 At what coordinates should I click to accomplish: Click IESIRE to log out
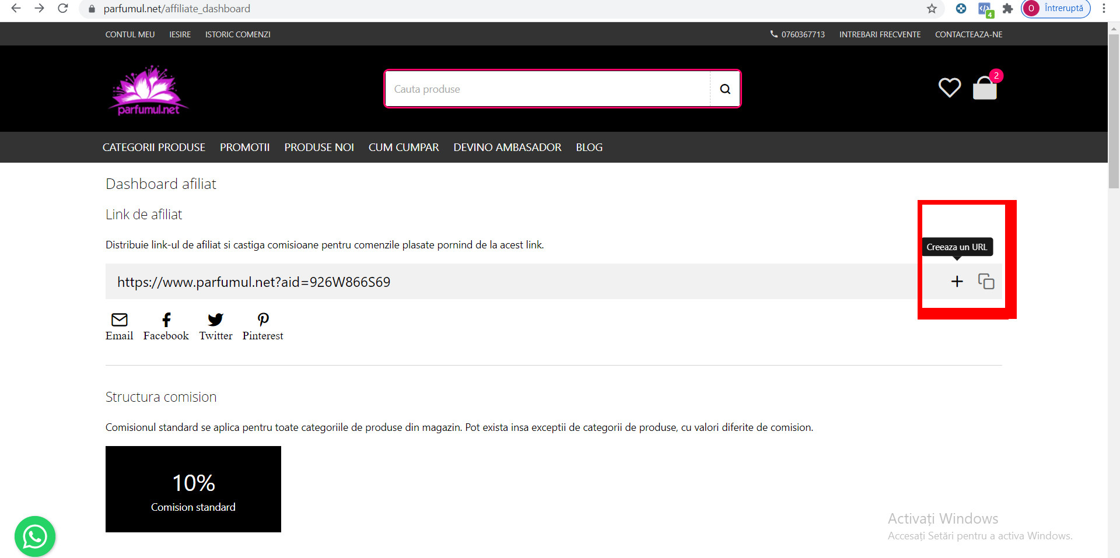click(180, 34)
